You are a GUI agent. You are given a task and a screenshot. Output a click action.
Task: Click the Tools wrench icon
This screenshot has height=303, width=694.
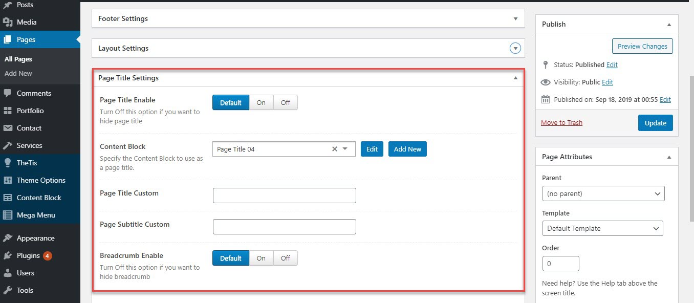pyautogui.click(x=8, y=290)
